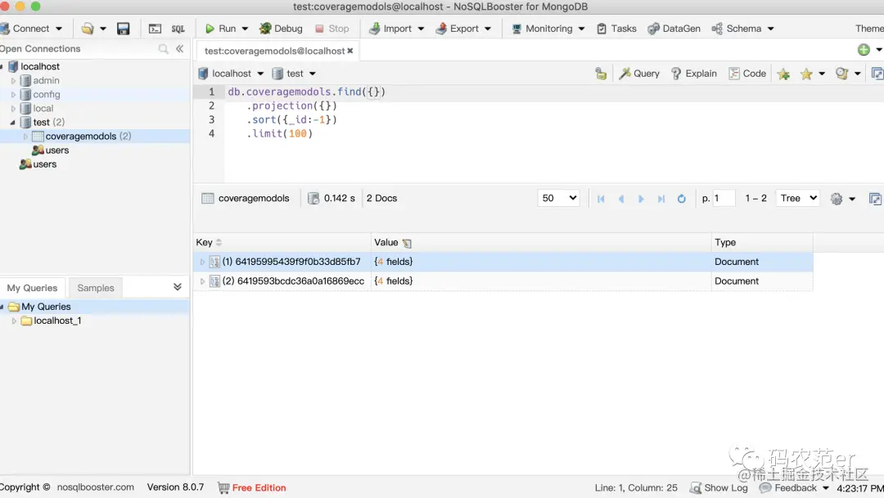Open the Tasks tool
This screenshot has height=498, width=884.
point(616,29)
